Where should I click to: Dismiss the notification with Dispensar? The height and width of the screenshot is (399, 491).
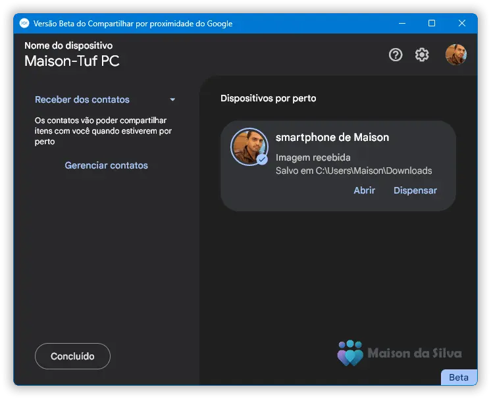[x=415, y=190]
